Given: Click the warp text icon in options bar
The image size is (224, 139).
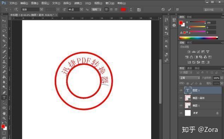Looking at the screenshot, I should (x=131, y=10).
